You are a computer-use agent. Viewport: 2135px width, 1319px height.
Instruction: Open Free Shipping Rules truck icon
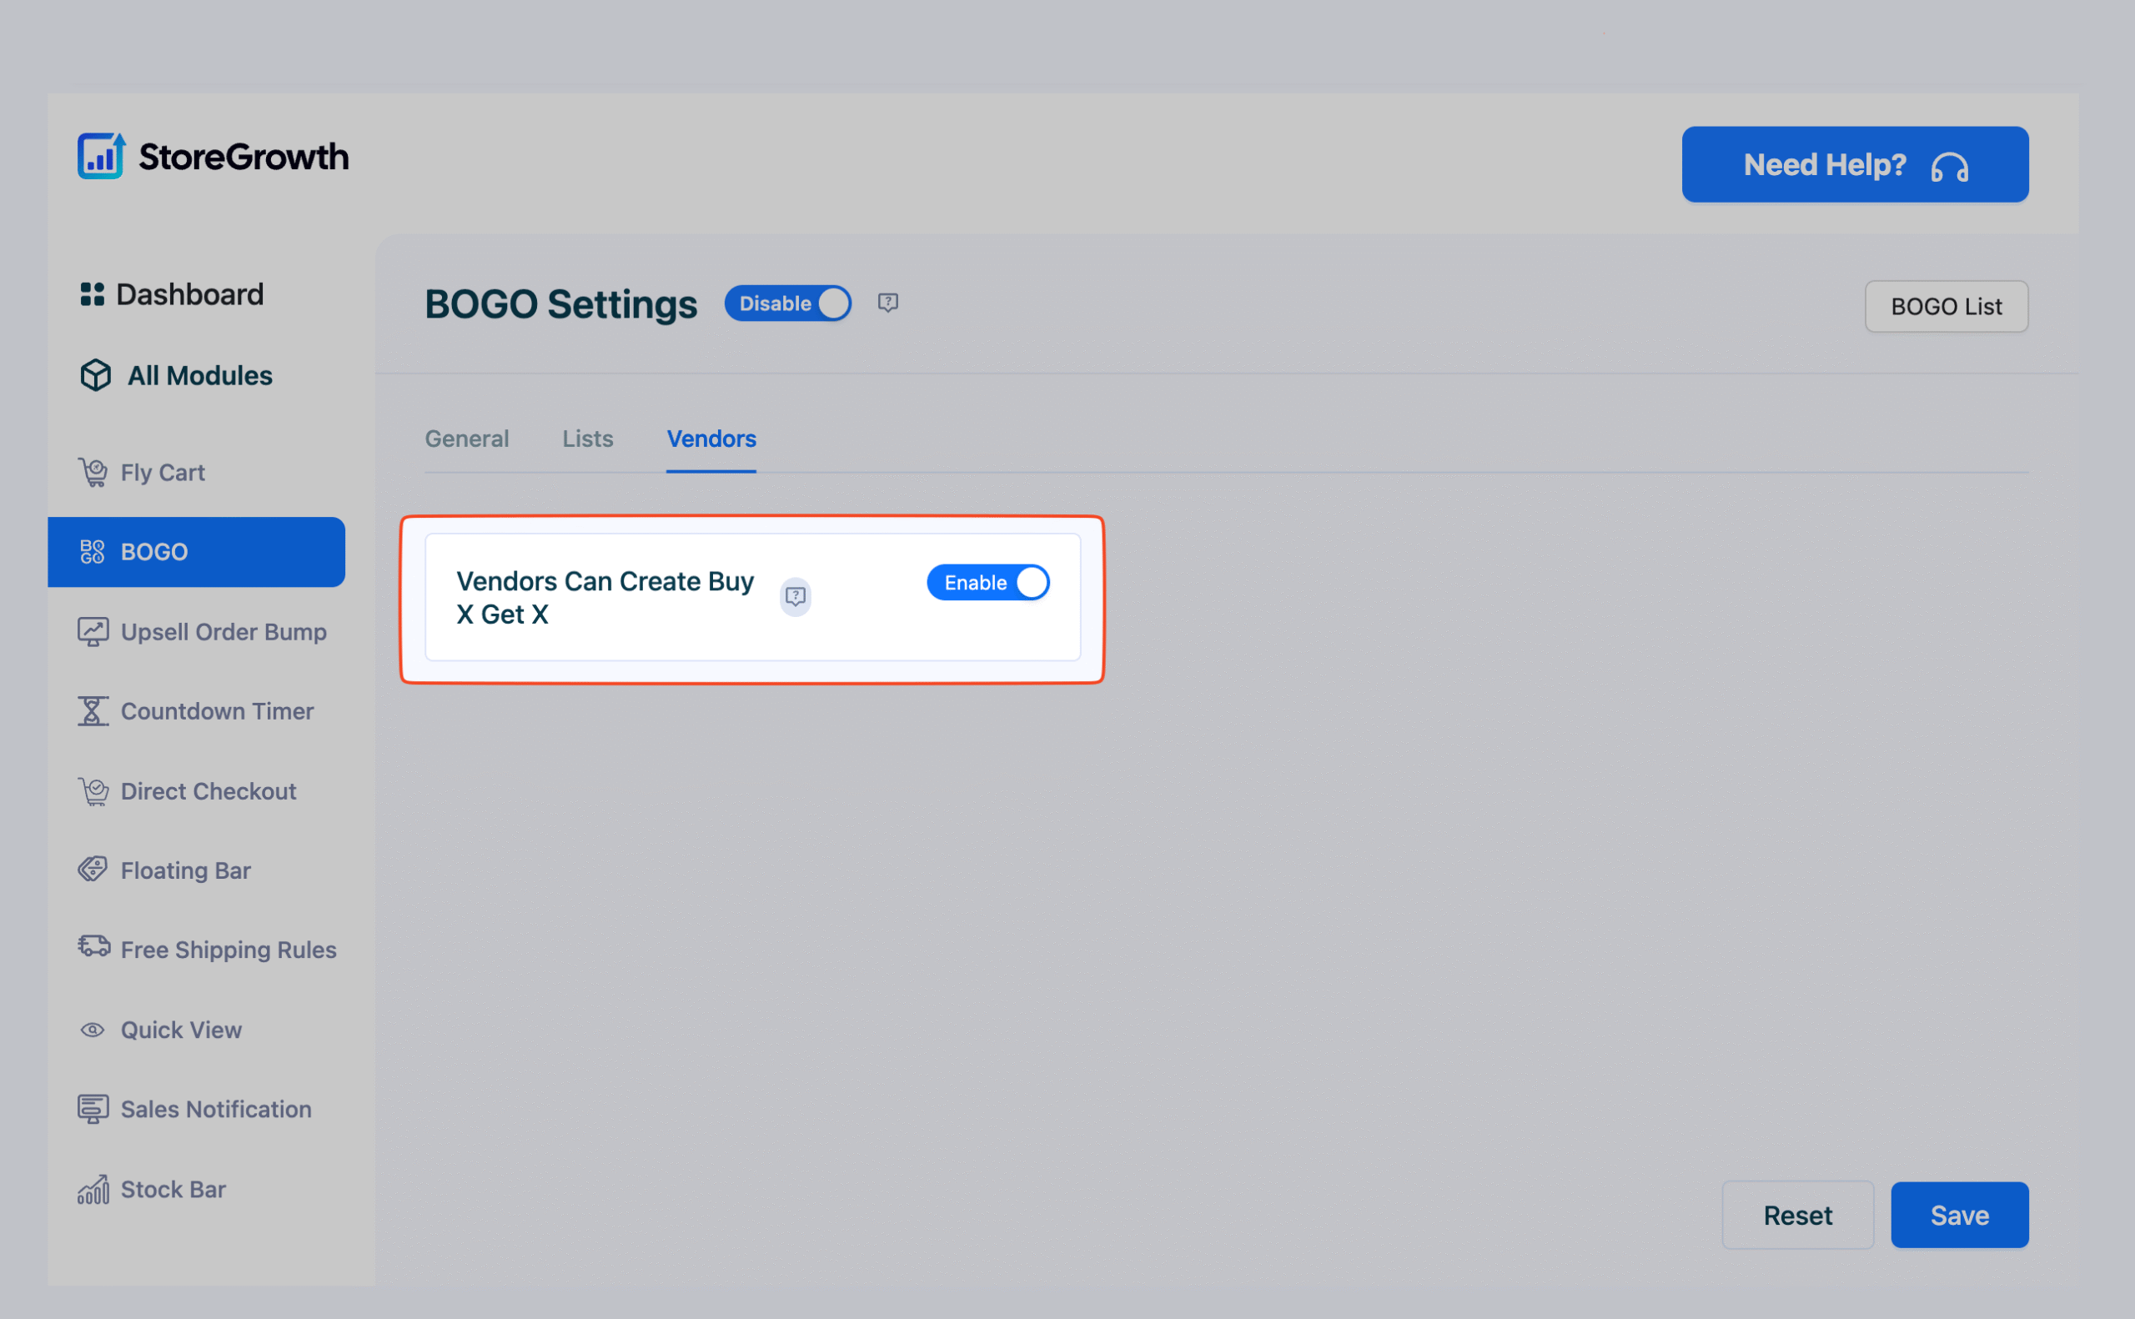pyautogui.click(x=93, y=948)
